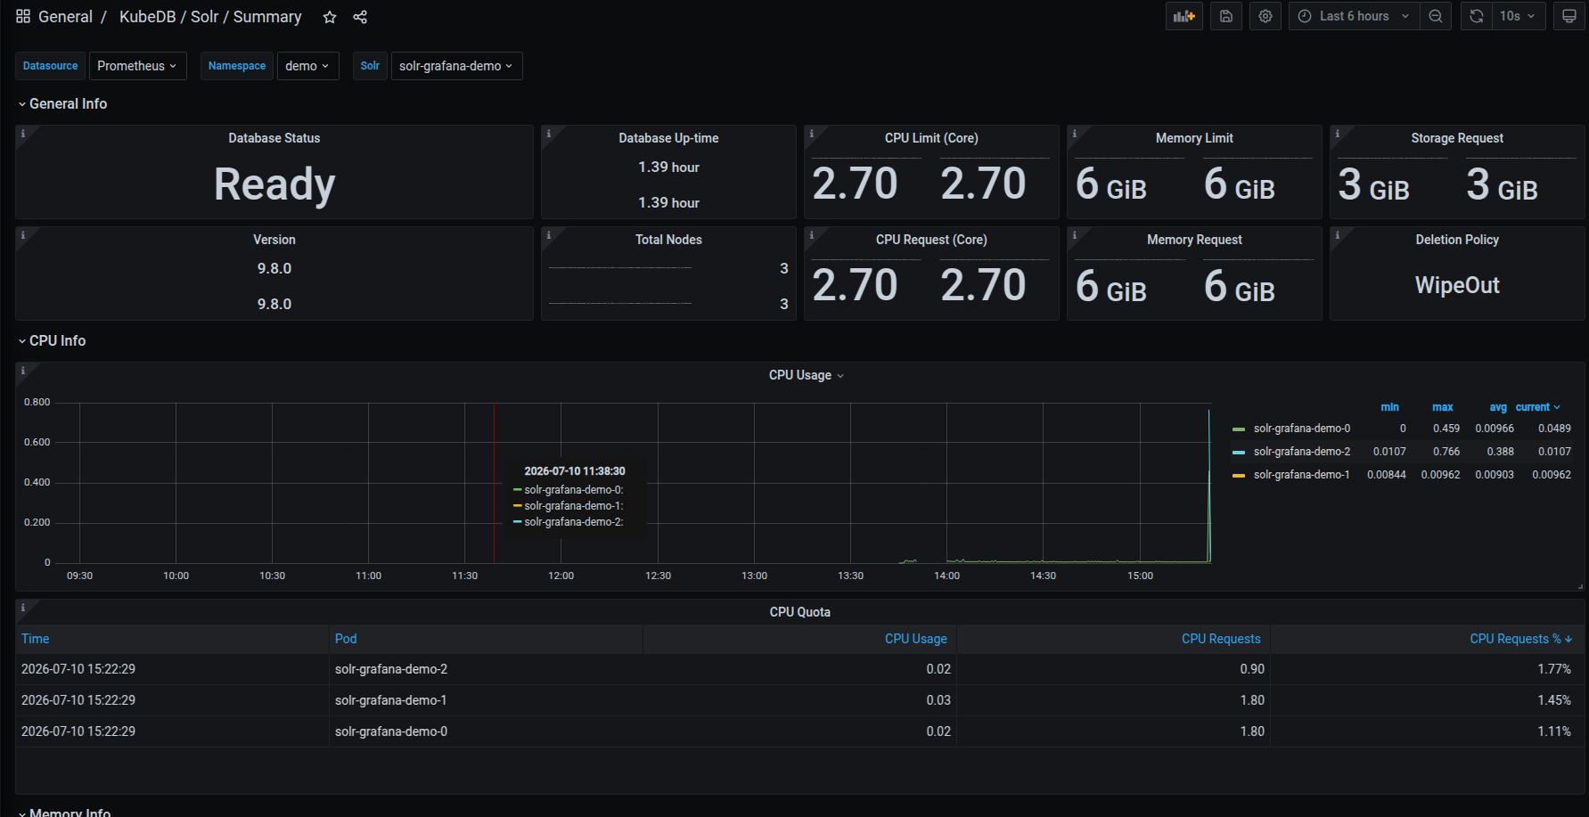
Task: Click the 1.45% CPU Requests value
Action: click(1553, 700)
